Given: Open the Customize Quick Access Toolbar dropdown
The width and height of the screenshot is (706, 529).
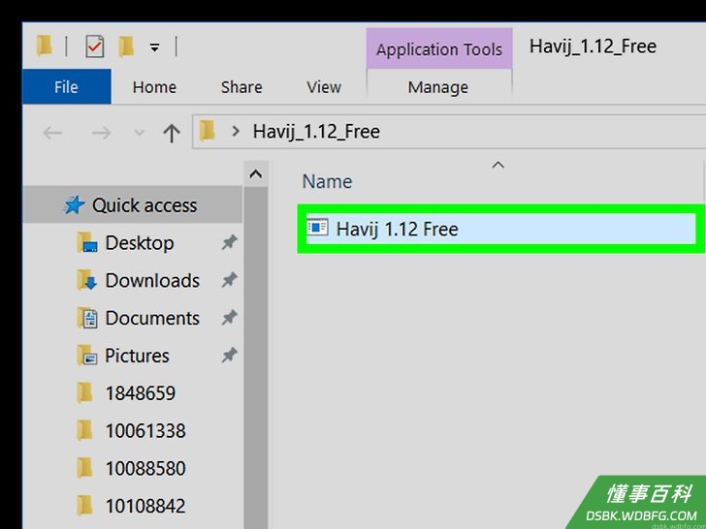Looking at the screenshot, I should pos(154,47).
